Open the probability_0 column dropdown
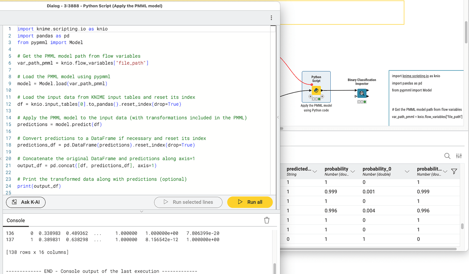 [x=407, y=171]
